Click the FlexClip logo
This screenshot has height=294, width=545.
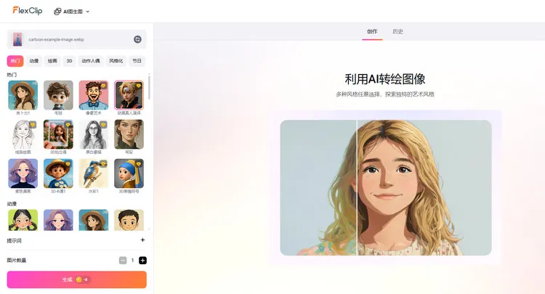tap(28, 11)
